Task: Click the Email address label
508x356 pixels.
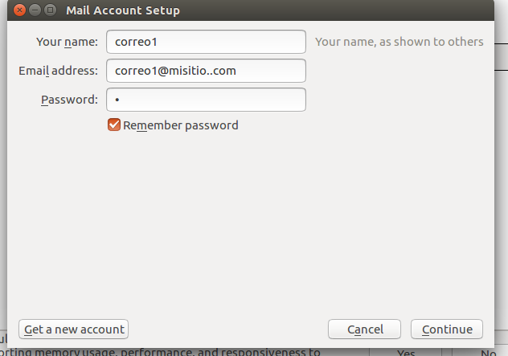Action: pyautogui.click(x=59, y=71)
